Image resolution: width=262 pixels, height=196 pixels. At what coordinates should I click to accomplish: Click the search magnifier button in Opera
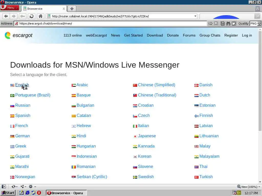coord(257,16)
